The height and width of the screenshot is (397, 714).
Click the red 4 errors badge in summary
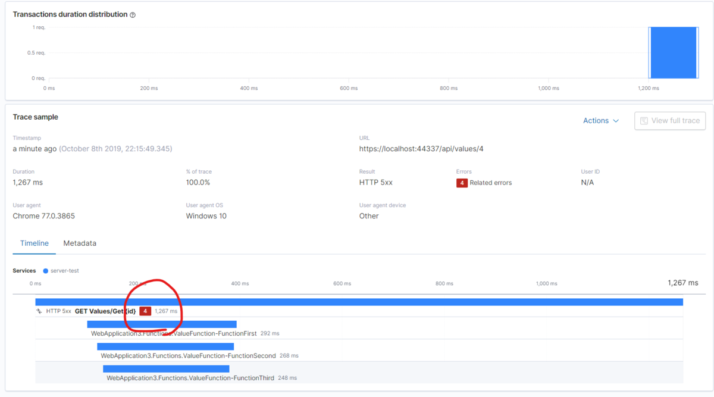click(x=462, y=183)
